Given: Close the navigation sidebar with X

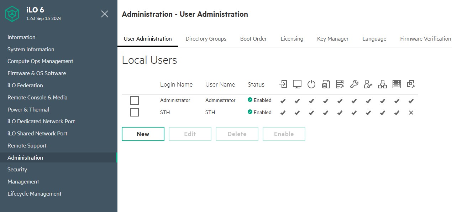Looking at the screenshot, I should tap(105, 14).
